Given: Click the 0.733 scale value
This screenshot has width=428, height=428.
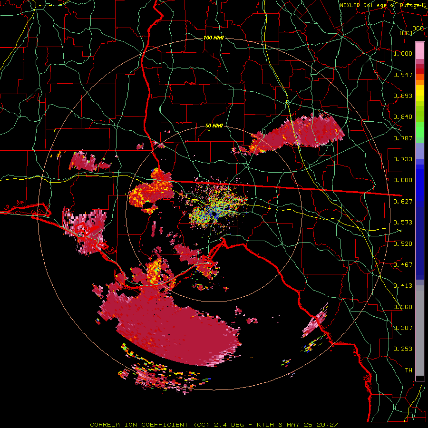Looking at the screenshot, I should [x=403, y=159].
